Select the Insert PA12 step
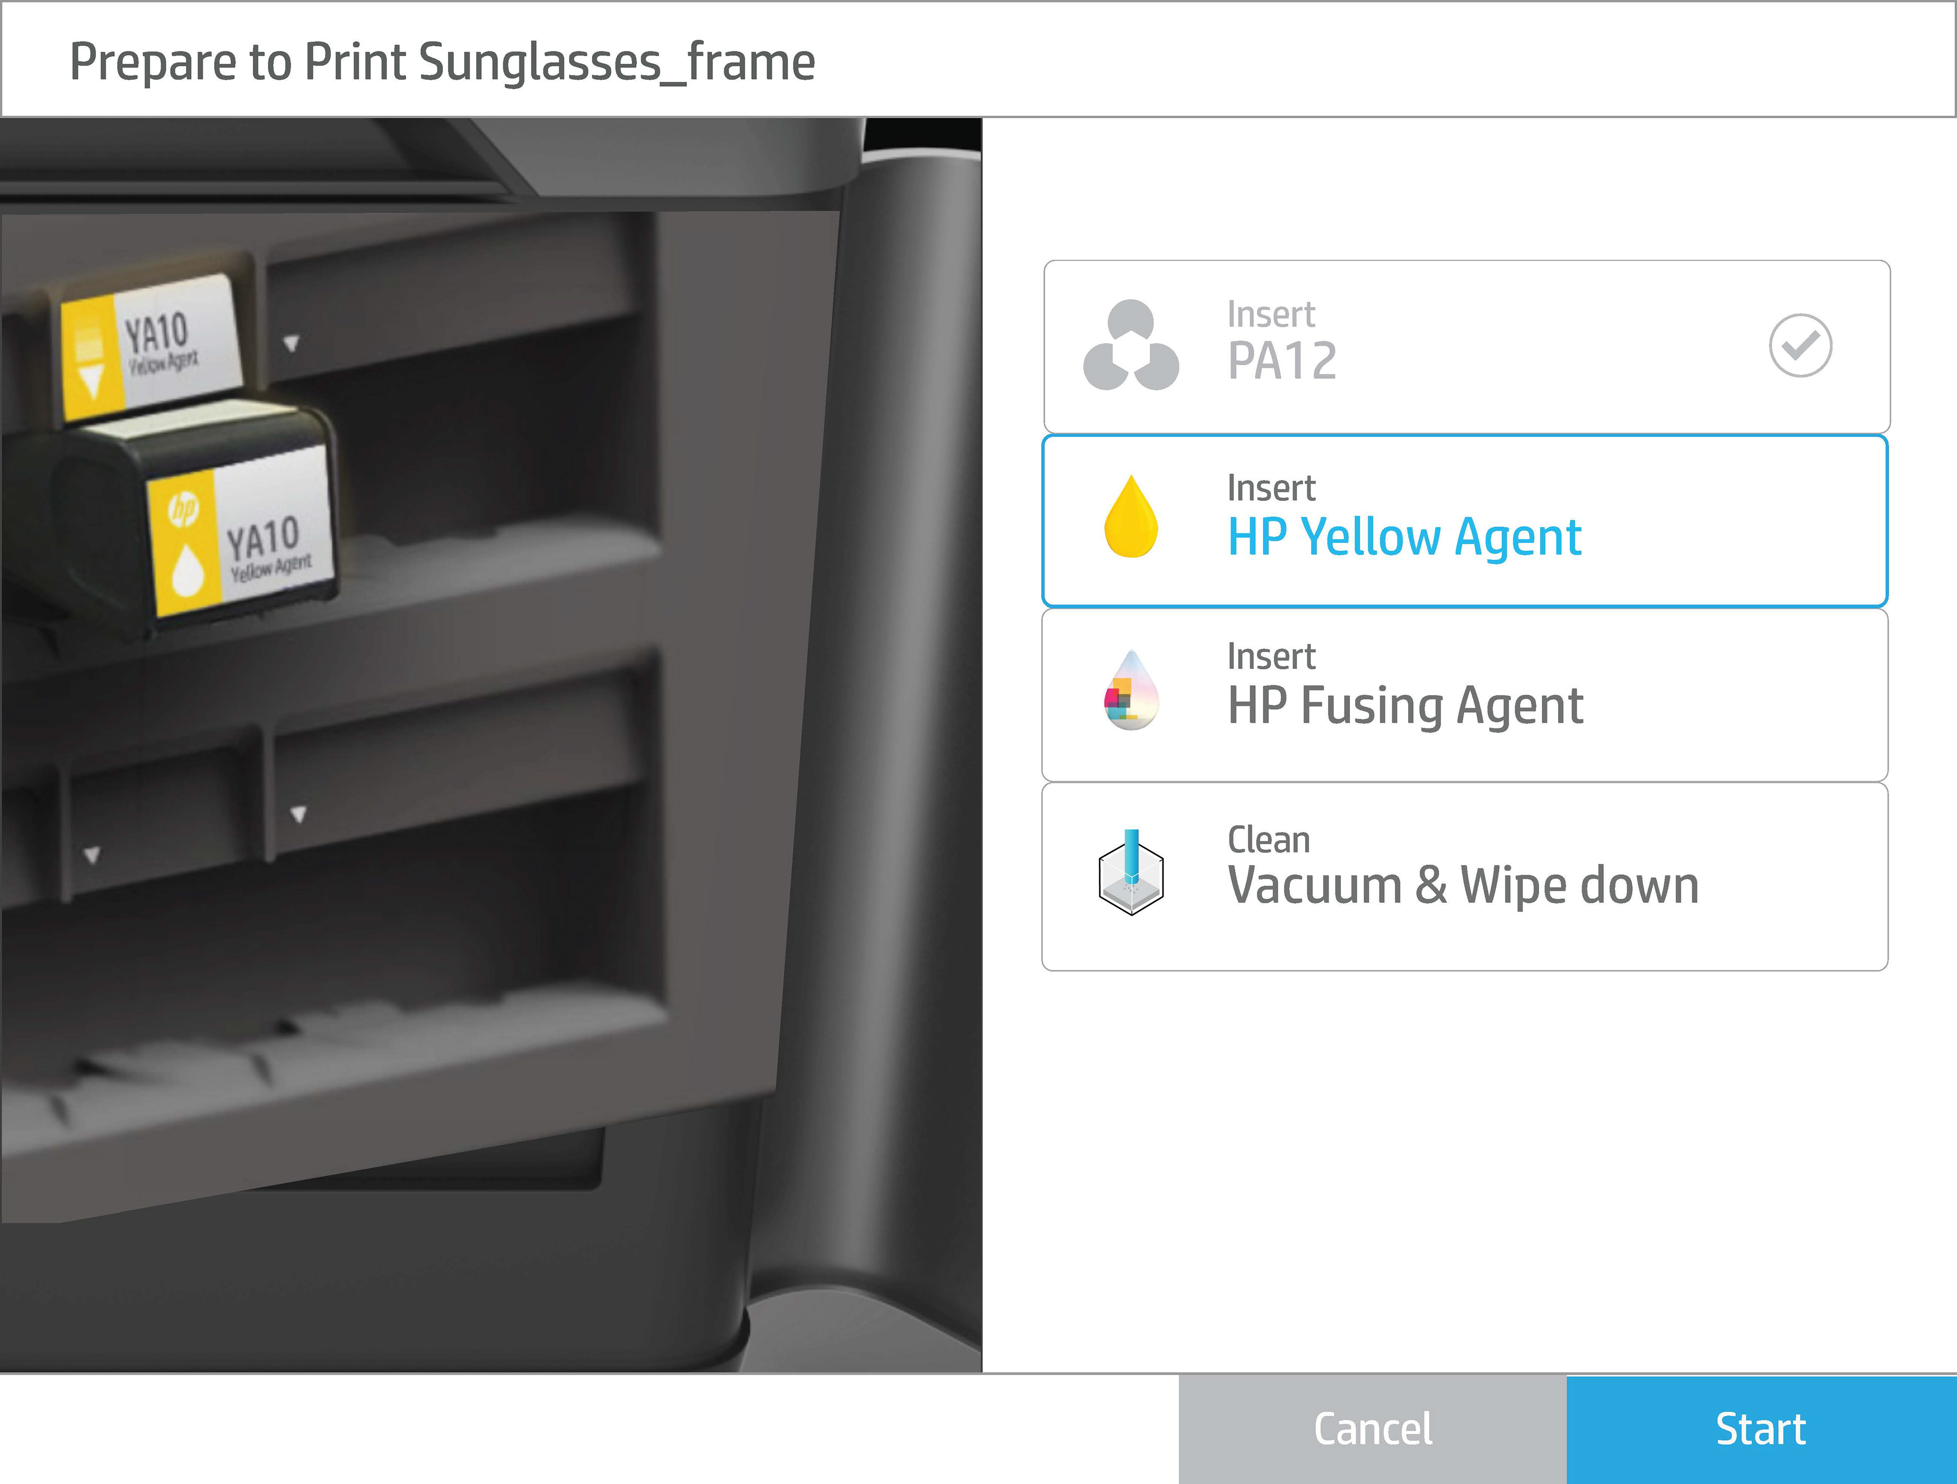This screenshot has height=1484, width=1957. [1466, 346]
